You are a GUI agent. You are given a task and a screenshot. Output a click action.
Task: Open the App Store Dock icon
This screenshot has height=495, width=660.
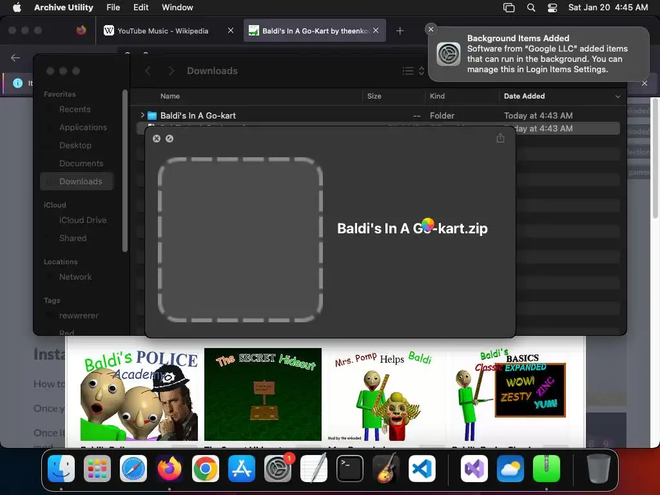[x=242, y=469]
